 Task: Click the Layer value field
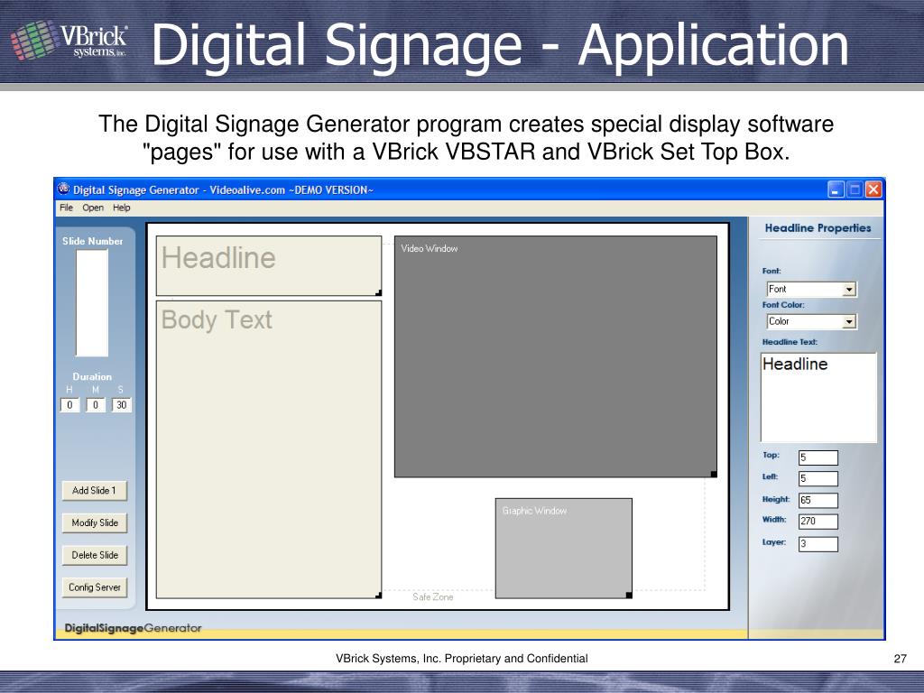pyautogui.click(x=818, y=543)
